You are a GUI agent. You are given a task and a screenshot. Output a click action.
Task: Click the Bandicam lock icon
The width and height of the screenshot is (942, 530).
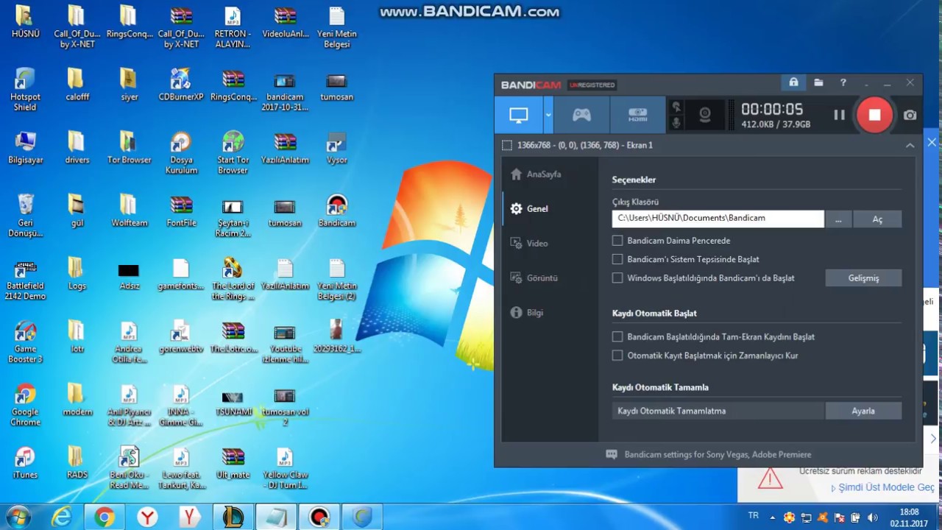(793, 83)
